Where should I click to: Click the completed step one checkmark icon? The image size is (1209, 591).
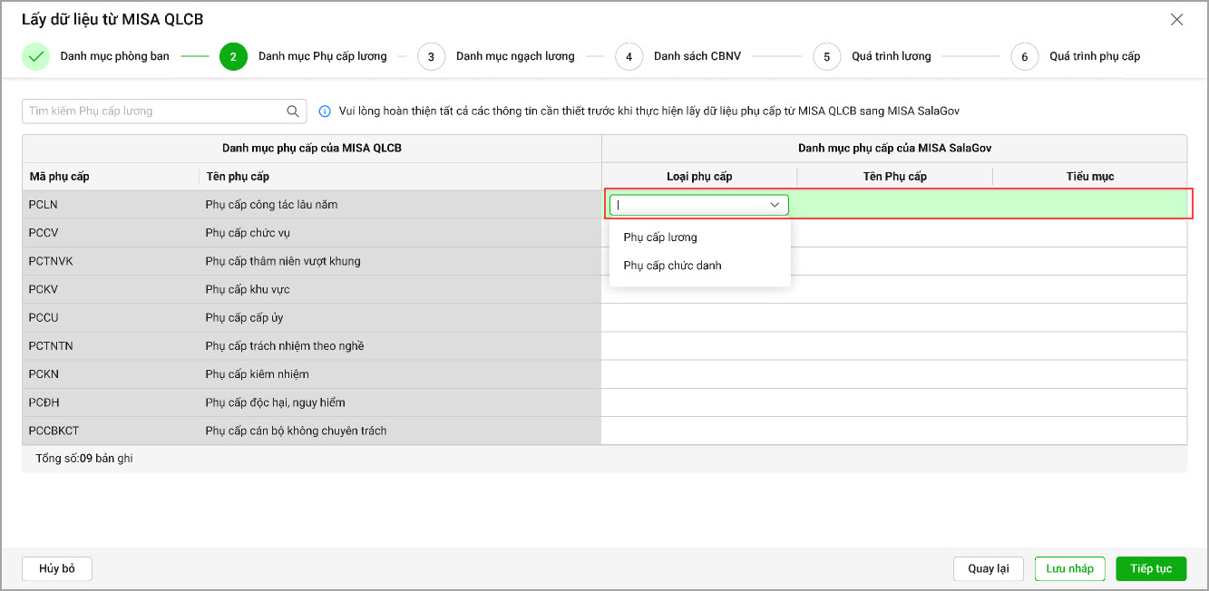(x=36, y=56)
